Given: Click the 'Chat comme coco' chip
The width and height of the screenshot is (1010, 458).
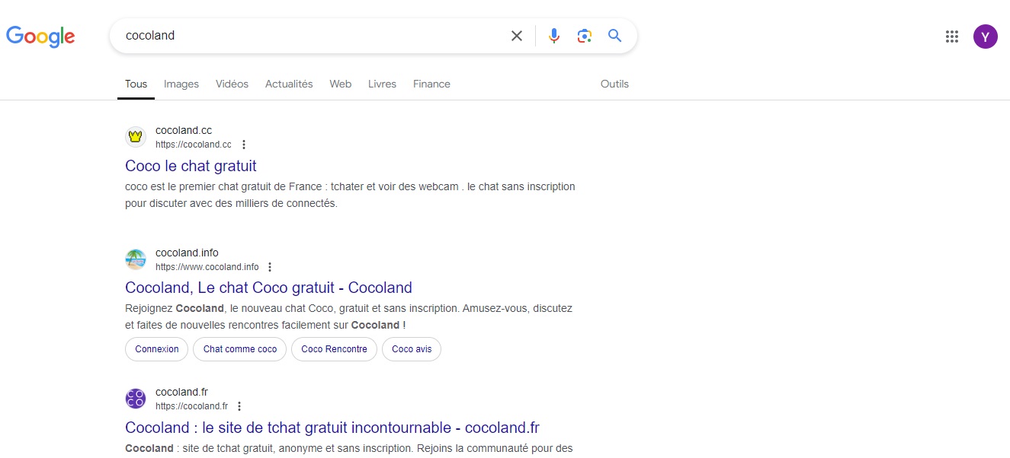Looking at the screenshot, I should pyautogui.click(x=240, y=349).
